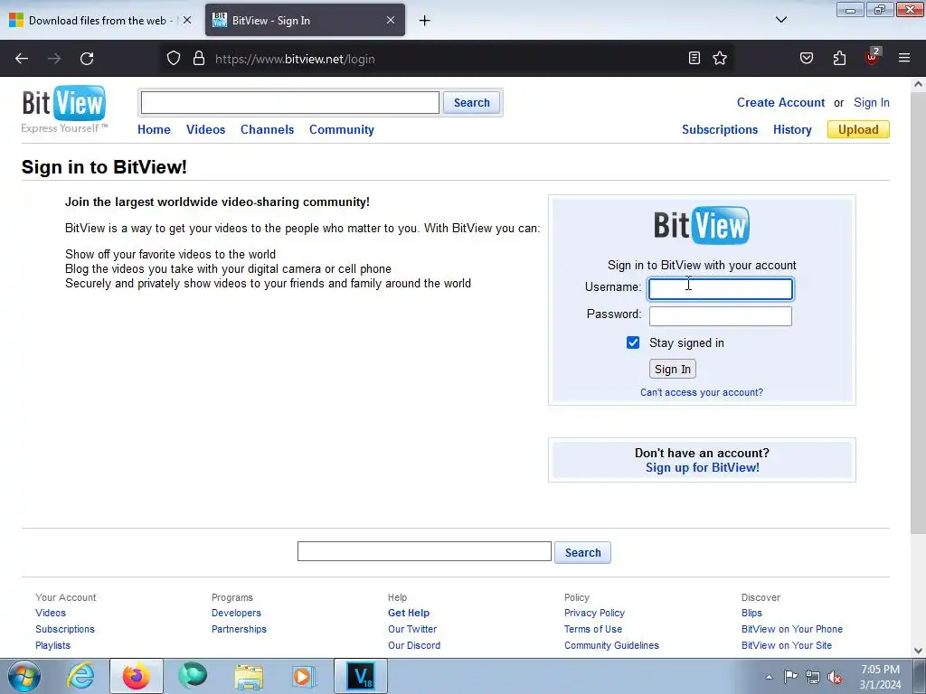Open History in the header
Viewport: 926px width, 694px height.
pos(792,130)
